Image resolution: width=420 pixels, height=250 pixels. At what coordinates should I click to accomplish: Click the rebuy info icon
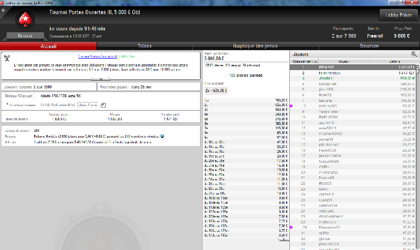(x=162, y=136)
